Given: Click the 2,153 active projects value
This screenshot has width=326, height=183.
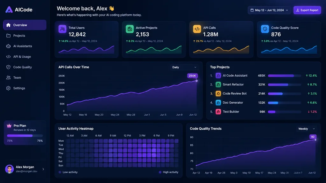Looking at the screenshot, I should (x=142, y=34).
